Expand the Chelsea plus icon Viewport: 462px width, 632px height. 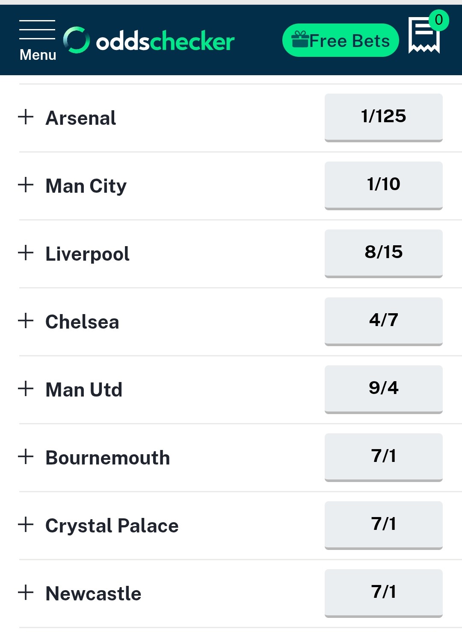point(26,320)
